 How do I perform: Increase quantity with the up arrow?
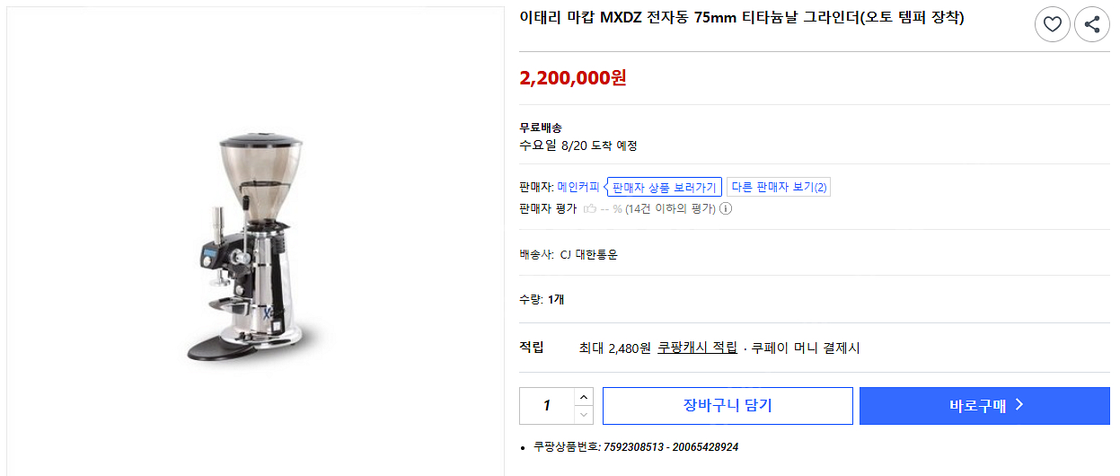(584, 397)
